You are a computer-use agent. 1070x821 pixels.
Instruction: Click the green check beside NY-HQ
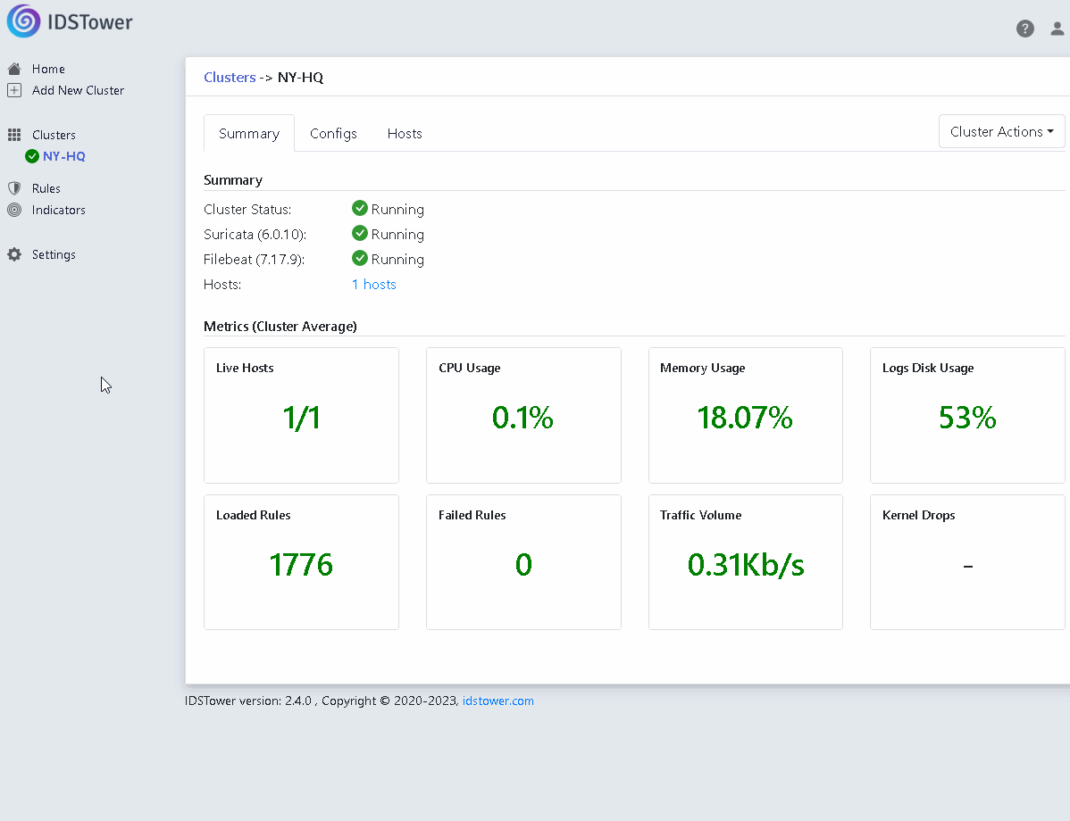tap(32, 156)
